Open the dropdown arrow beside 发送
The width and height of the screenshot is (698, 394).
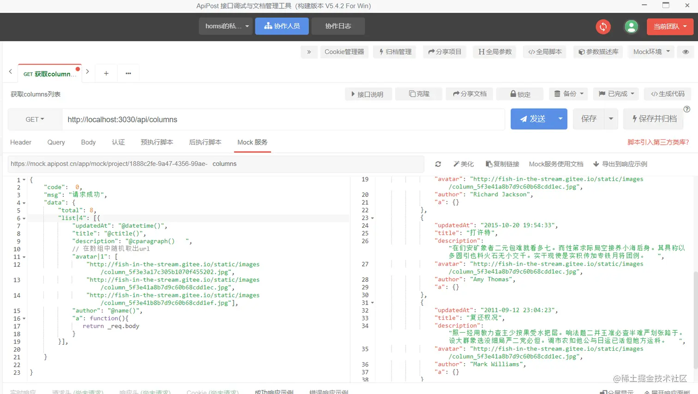coord(560,119)
